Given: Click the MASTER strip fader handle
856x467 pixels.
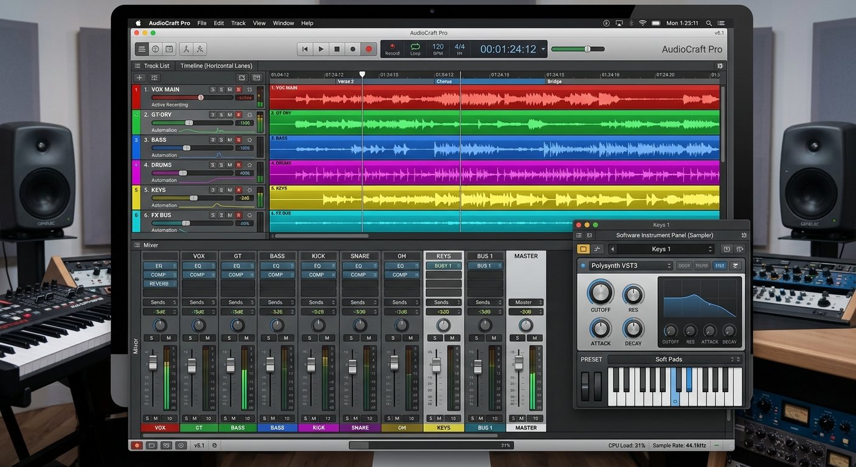Looking at the screenshot, I should click(519, 363).
